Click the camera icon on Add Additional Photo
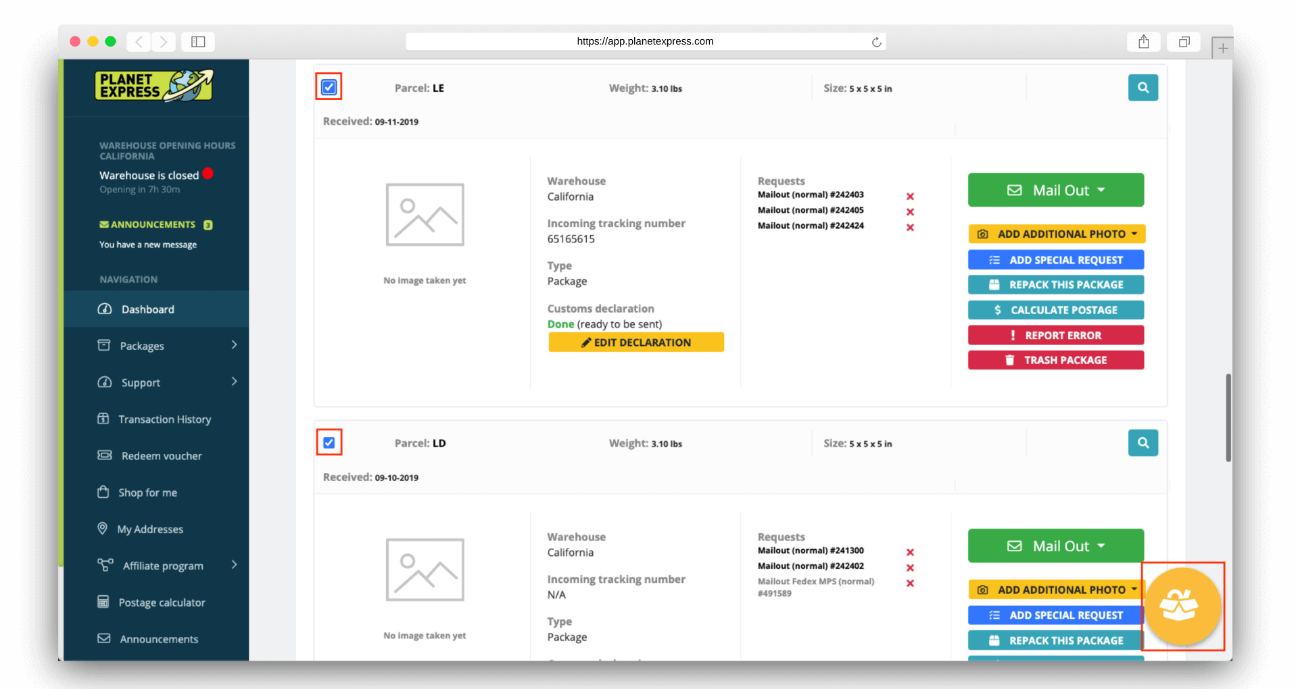 [x=982, y=234]
